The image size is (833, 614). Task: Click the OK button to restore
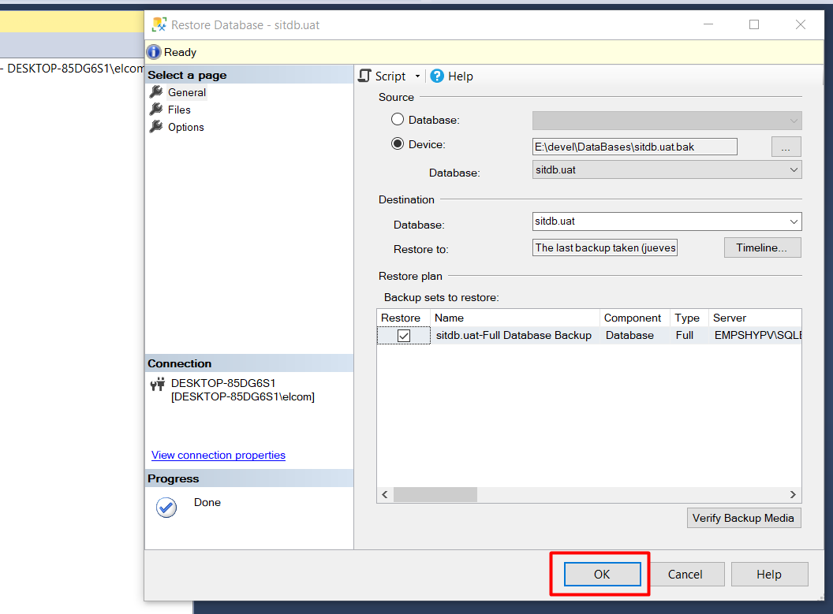(x=602, y=574)
